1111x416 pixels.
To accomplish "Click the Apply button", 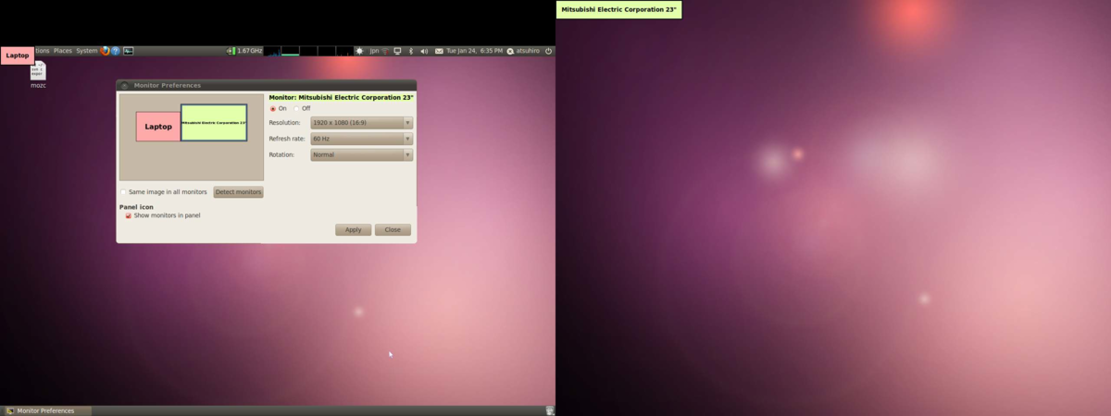I will tap(353, 229).
